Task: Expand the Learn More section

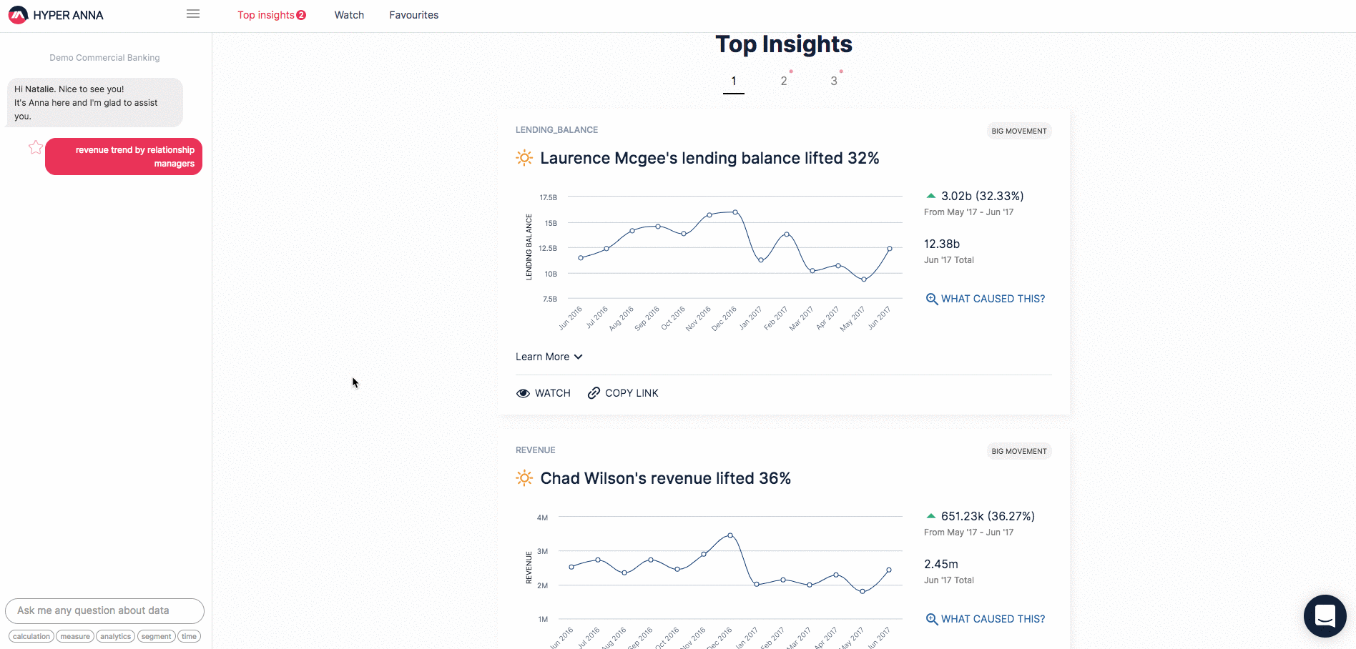Action: click(x=549, y=357)
